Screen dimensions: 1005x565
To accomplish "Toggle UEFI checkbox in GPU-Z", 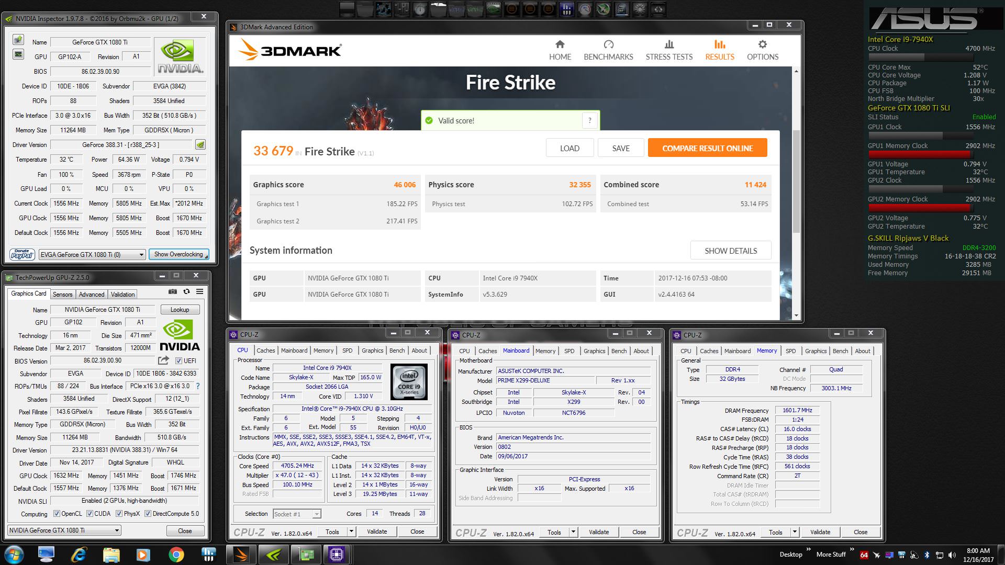I will (178, 360).
